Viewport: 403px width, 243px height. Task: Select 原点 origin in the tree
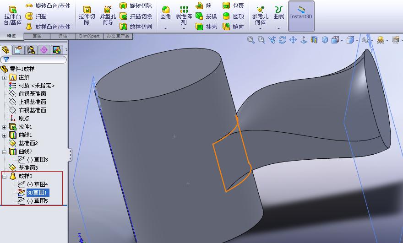pos(20,118)
